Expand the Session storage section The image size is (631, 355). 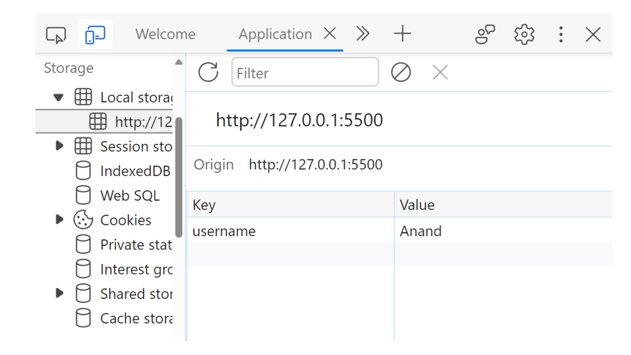point(60,146)
